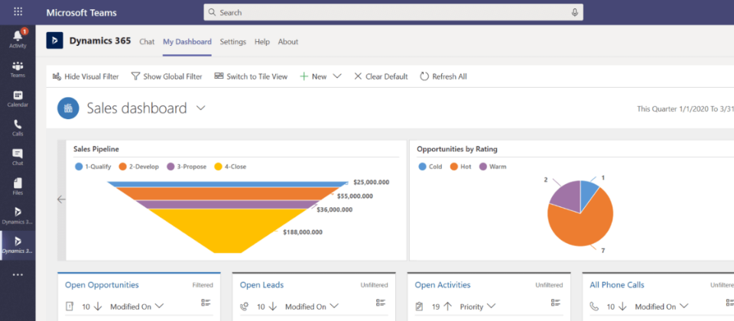734x321 pixels.
Task: Click the Filtered label on Open Opportunities
Action: pos(203,285)
